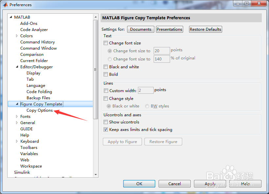Expand the Colors tree node
The image size is (269, 194).
pyautogui.click(x=17, y=36)
